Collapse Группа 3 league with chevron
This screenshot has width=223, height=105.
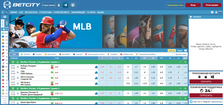(x=180, y=98)
